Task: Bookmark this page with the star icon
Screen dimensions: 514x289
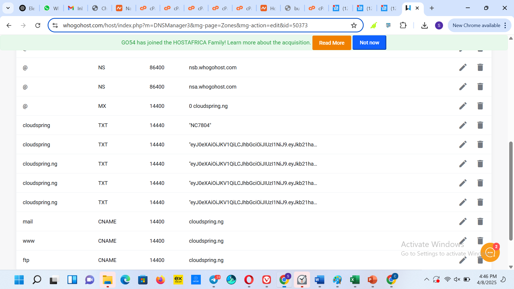Action: pos(354,25)
